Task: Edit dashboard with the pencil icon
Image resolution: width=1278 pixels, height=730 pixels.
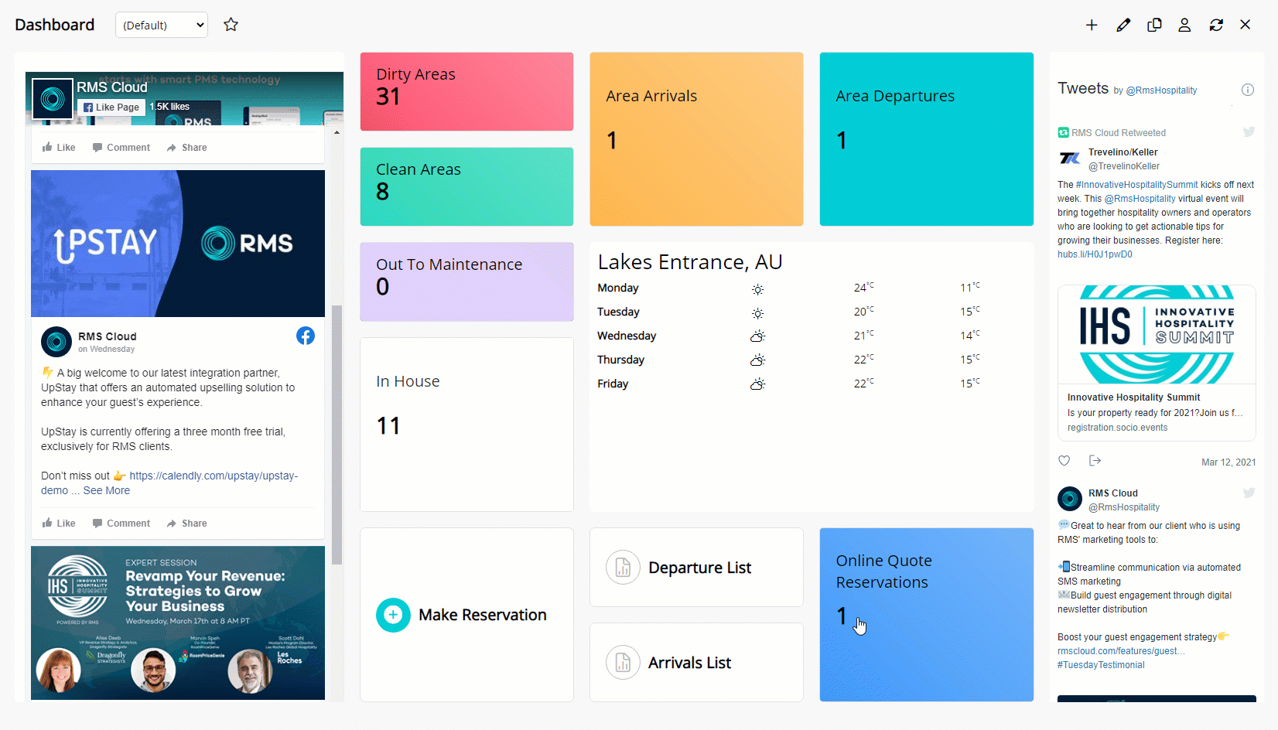Action: click(x=1123, y=25)
